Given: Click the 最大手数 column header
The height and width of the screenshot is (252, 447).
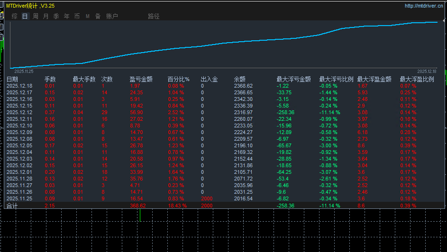Looking at the screenshot, I should (84, 79).
